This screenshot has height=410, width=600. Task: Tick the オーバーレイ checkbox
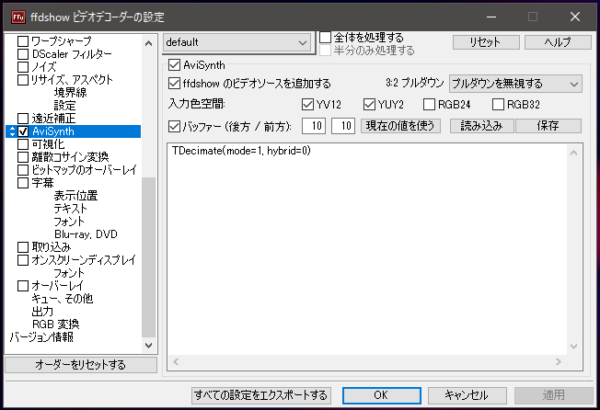[x=23, y=286]
